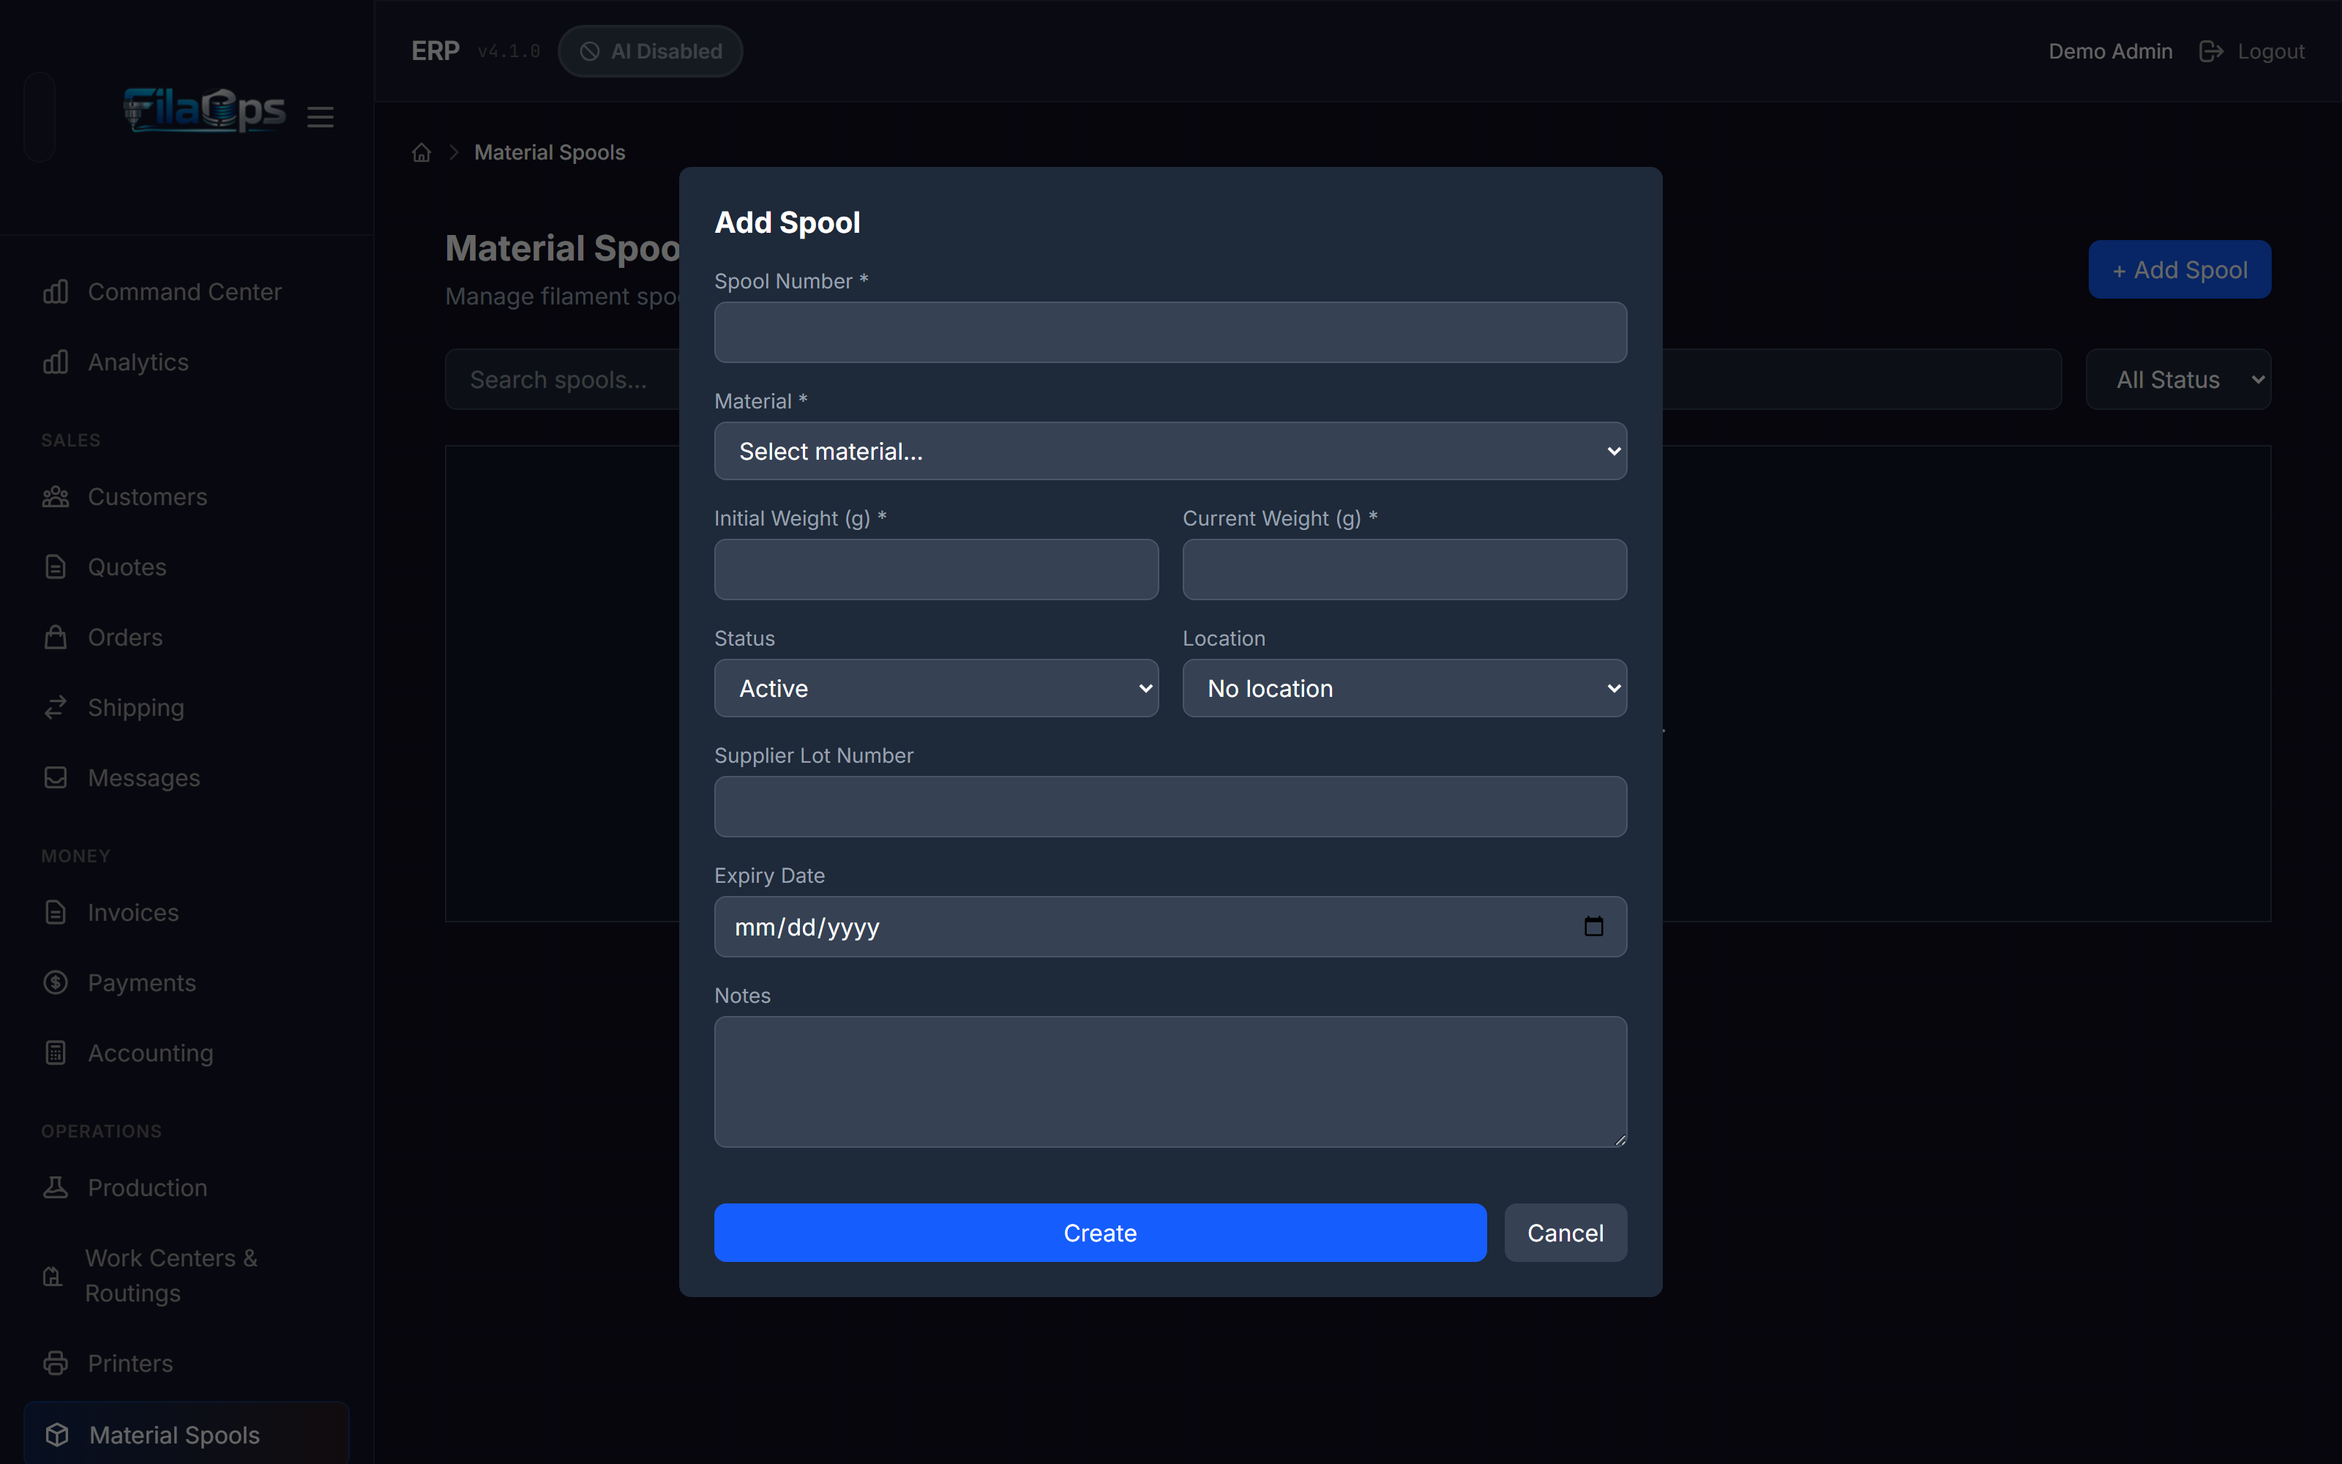The height and width of the screenshot is (1464, 2342).
Task: Click the Customers people icon
Action: pyautogui.click(x=56, y=497)
